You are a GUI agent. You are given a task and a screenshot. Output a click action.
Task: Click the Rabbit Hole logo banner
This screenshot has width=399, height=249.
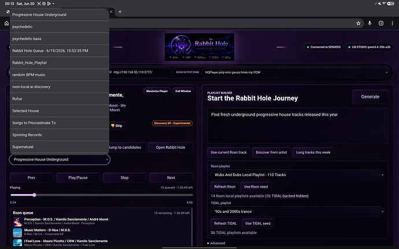[x=199, y=47]
